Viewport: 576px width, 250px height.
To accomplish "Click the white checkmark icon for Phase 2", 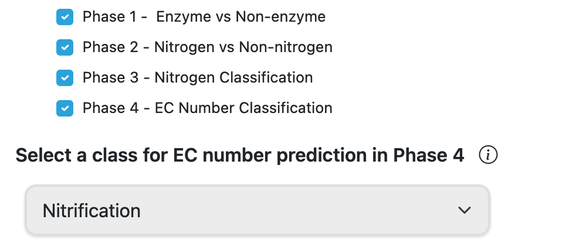I will point(65,47).
